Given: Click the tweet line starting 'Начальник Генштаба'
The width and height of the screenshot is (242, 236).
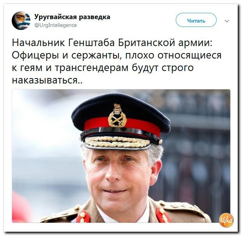Looking at the screenshot, I should point(112,43).
